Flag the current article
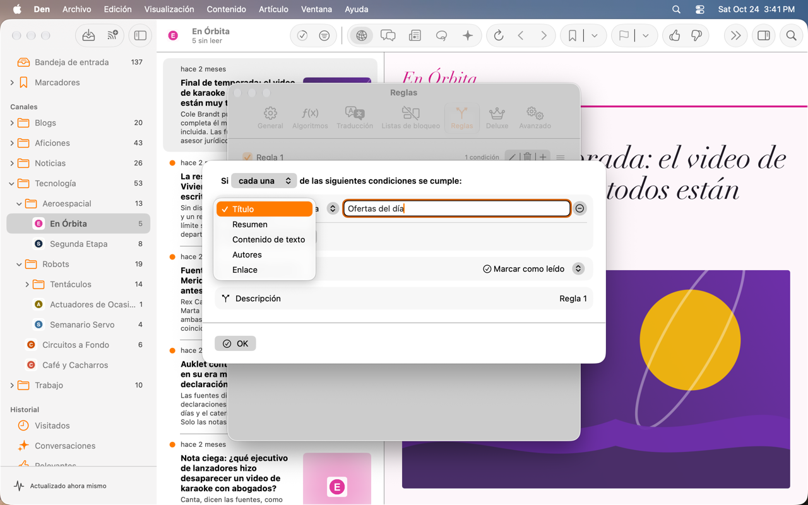Image resolution: width=808 pixels, height=505 pixels. [624, 36]
